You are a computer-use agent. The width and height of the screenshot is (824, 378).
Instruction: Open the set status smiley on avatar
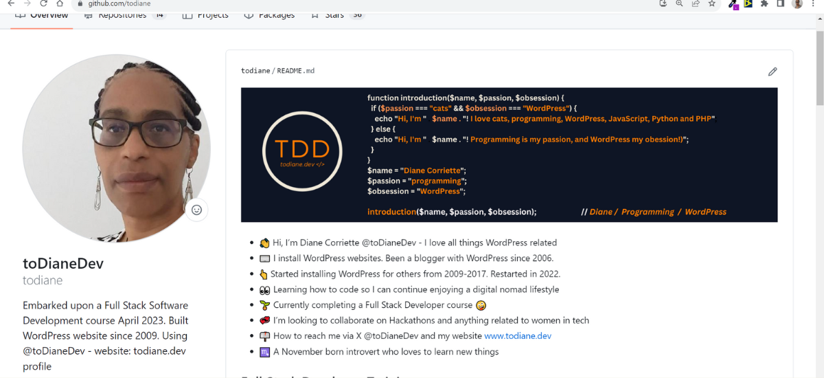click(x=196, y=210)
